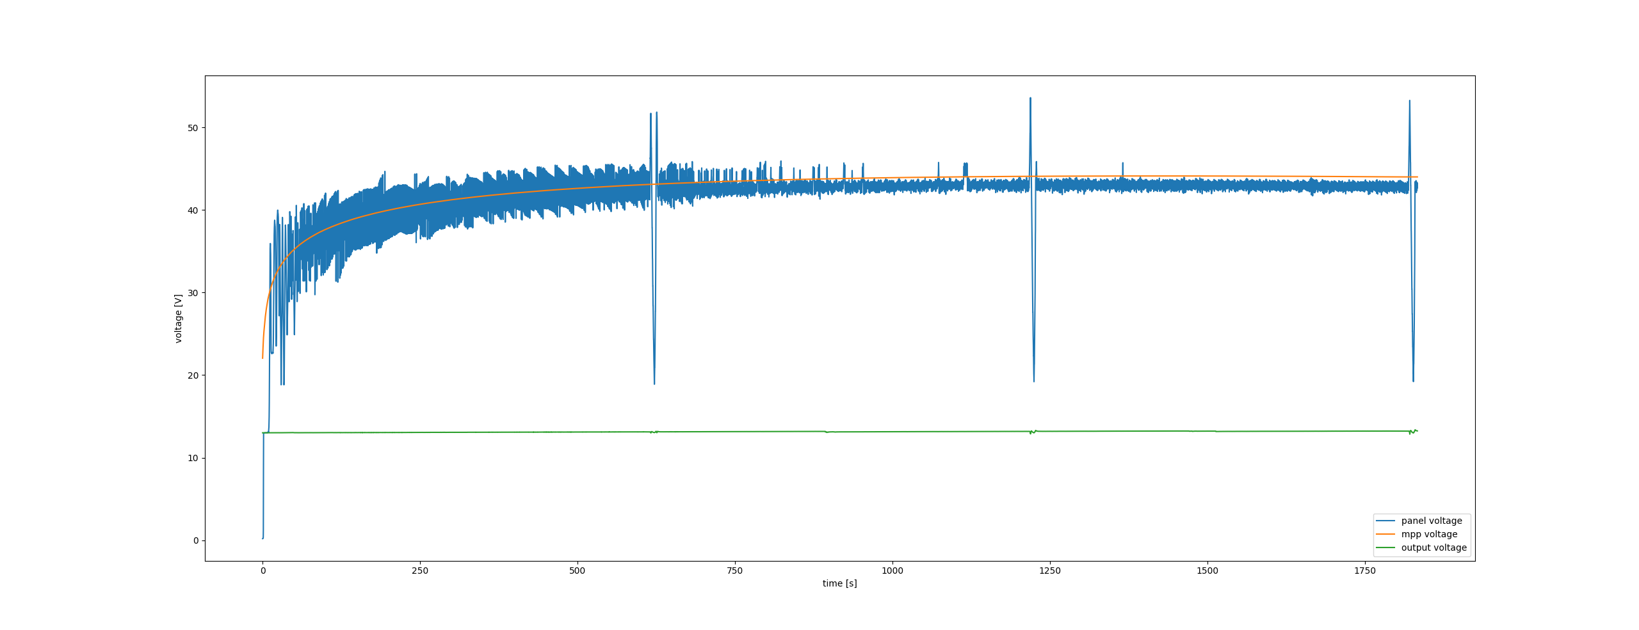1639x630 pixels.
Task: Click the x-axis tick label 1750
Action: [1365, 571]
